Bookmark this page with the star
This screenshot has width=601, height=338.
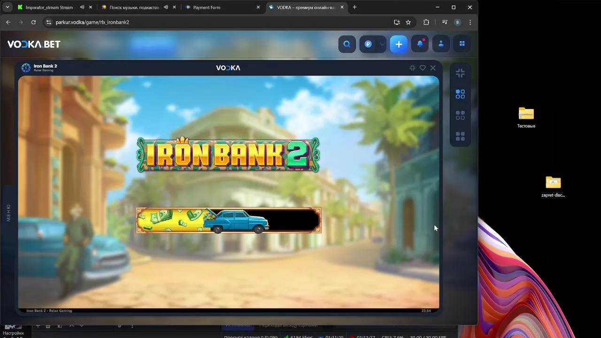coord(408,22)
